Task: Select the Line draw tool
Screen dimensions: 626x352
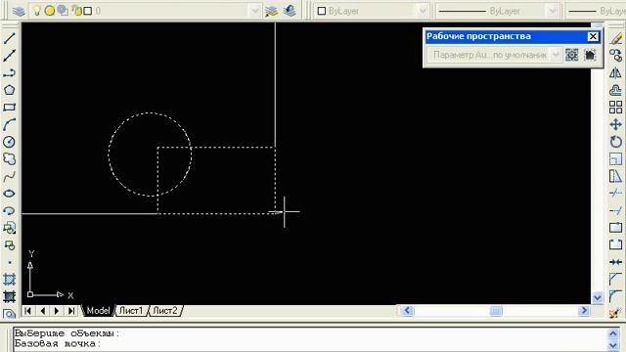Action: (9, 38)
